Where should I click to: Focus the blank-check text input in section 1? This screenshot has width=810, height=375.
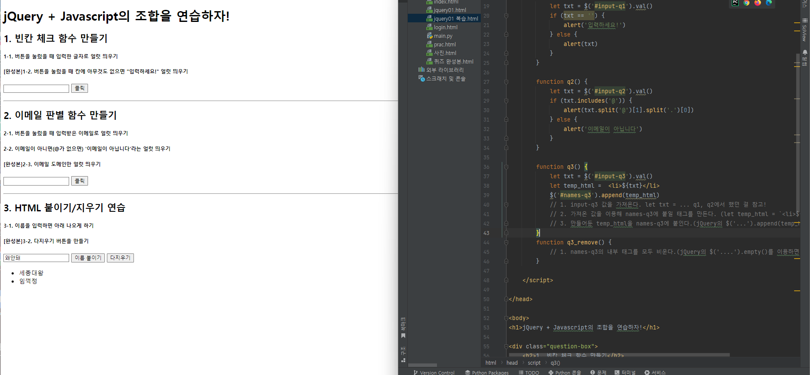pyautogui.click(x=36, y=88)
